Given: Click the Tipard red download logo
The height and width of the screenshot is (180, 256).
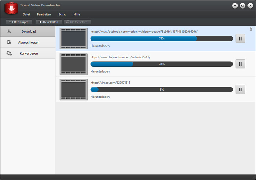Looking at the screenshot, I should 11,8.
